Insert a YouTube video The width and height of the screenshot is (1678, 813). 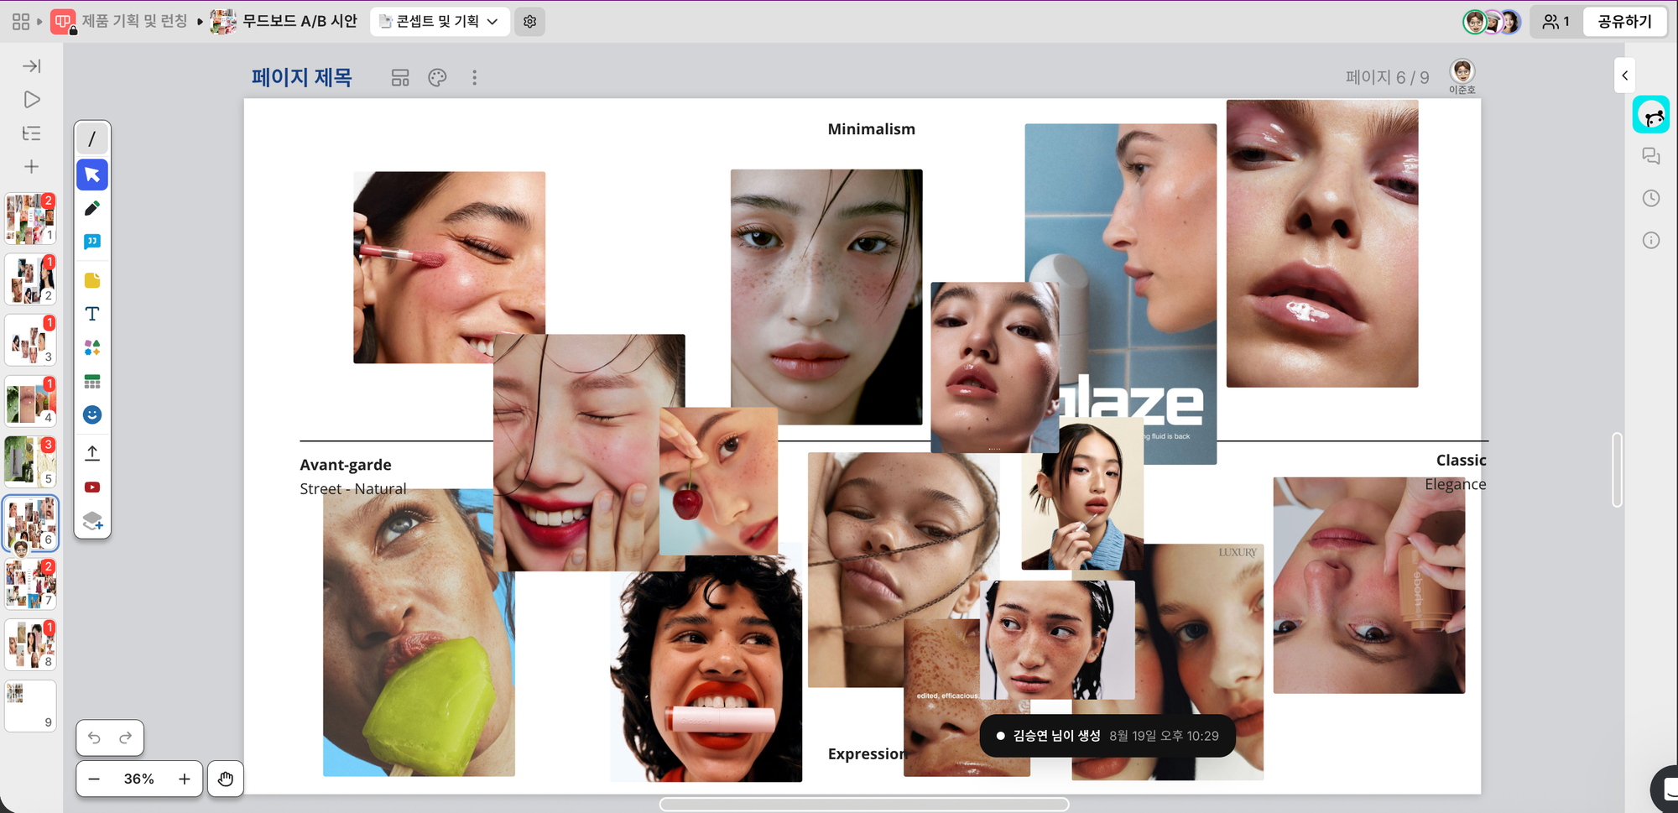[x=92, y=487]
